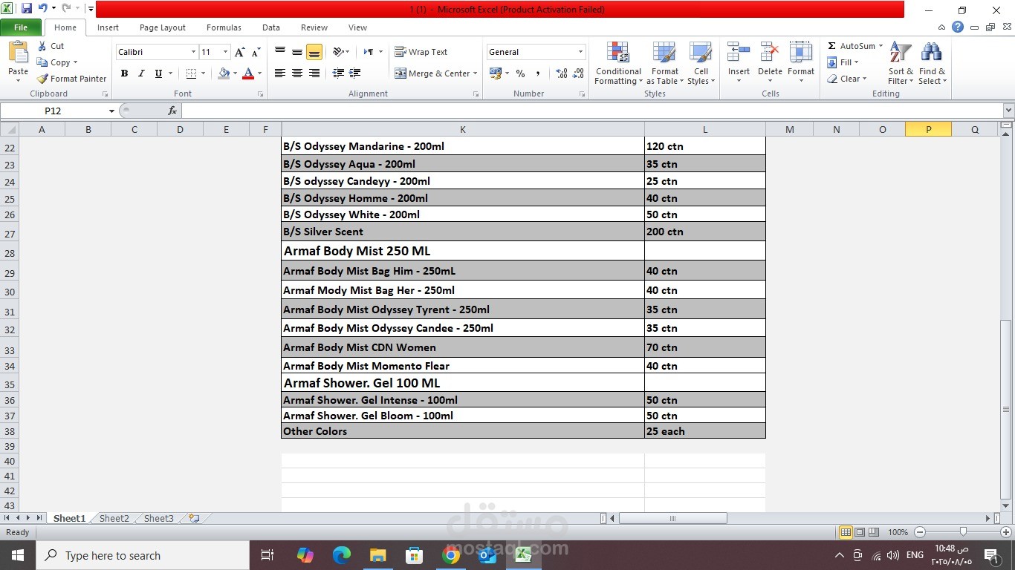Viewport: 1015px width, 570px height.
Task: Click the Fill button
Action: pos(843,62)
